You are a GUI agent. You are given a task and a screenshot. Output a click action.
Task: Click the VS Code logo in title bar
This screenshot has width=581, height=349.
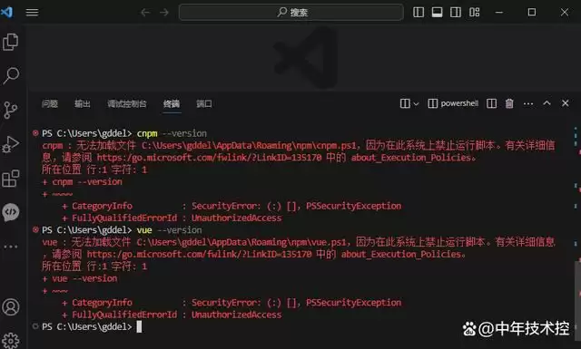(x=7, y=12)
